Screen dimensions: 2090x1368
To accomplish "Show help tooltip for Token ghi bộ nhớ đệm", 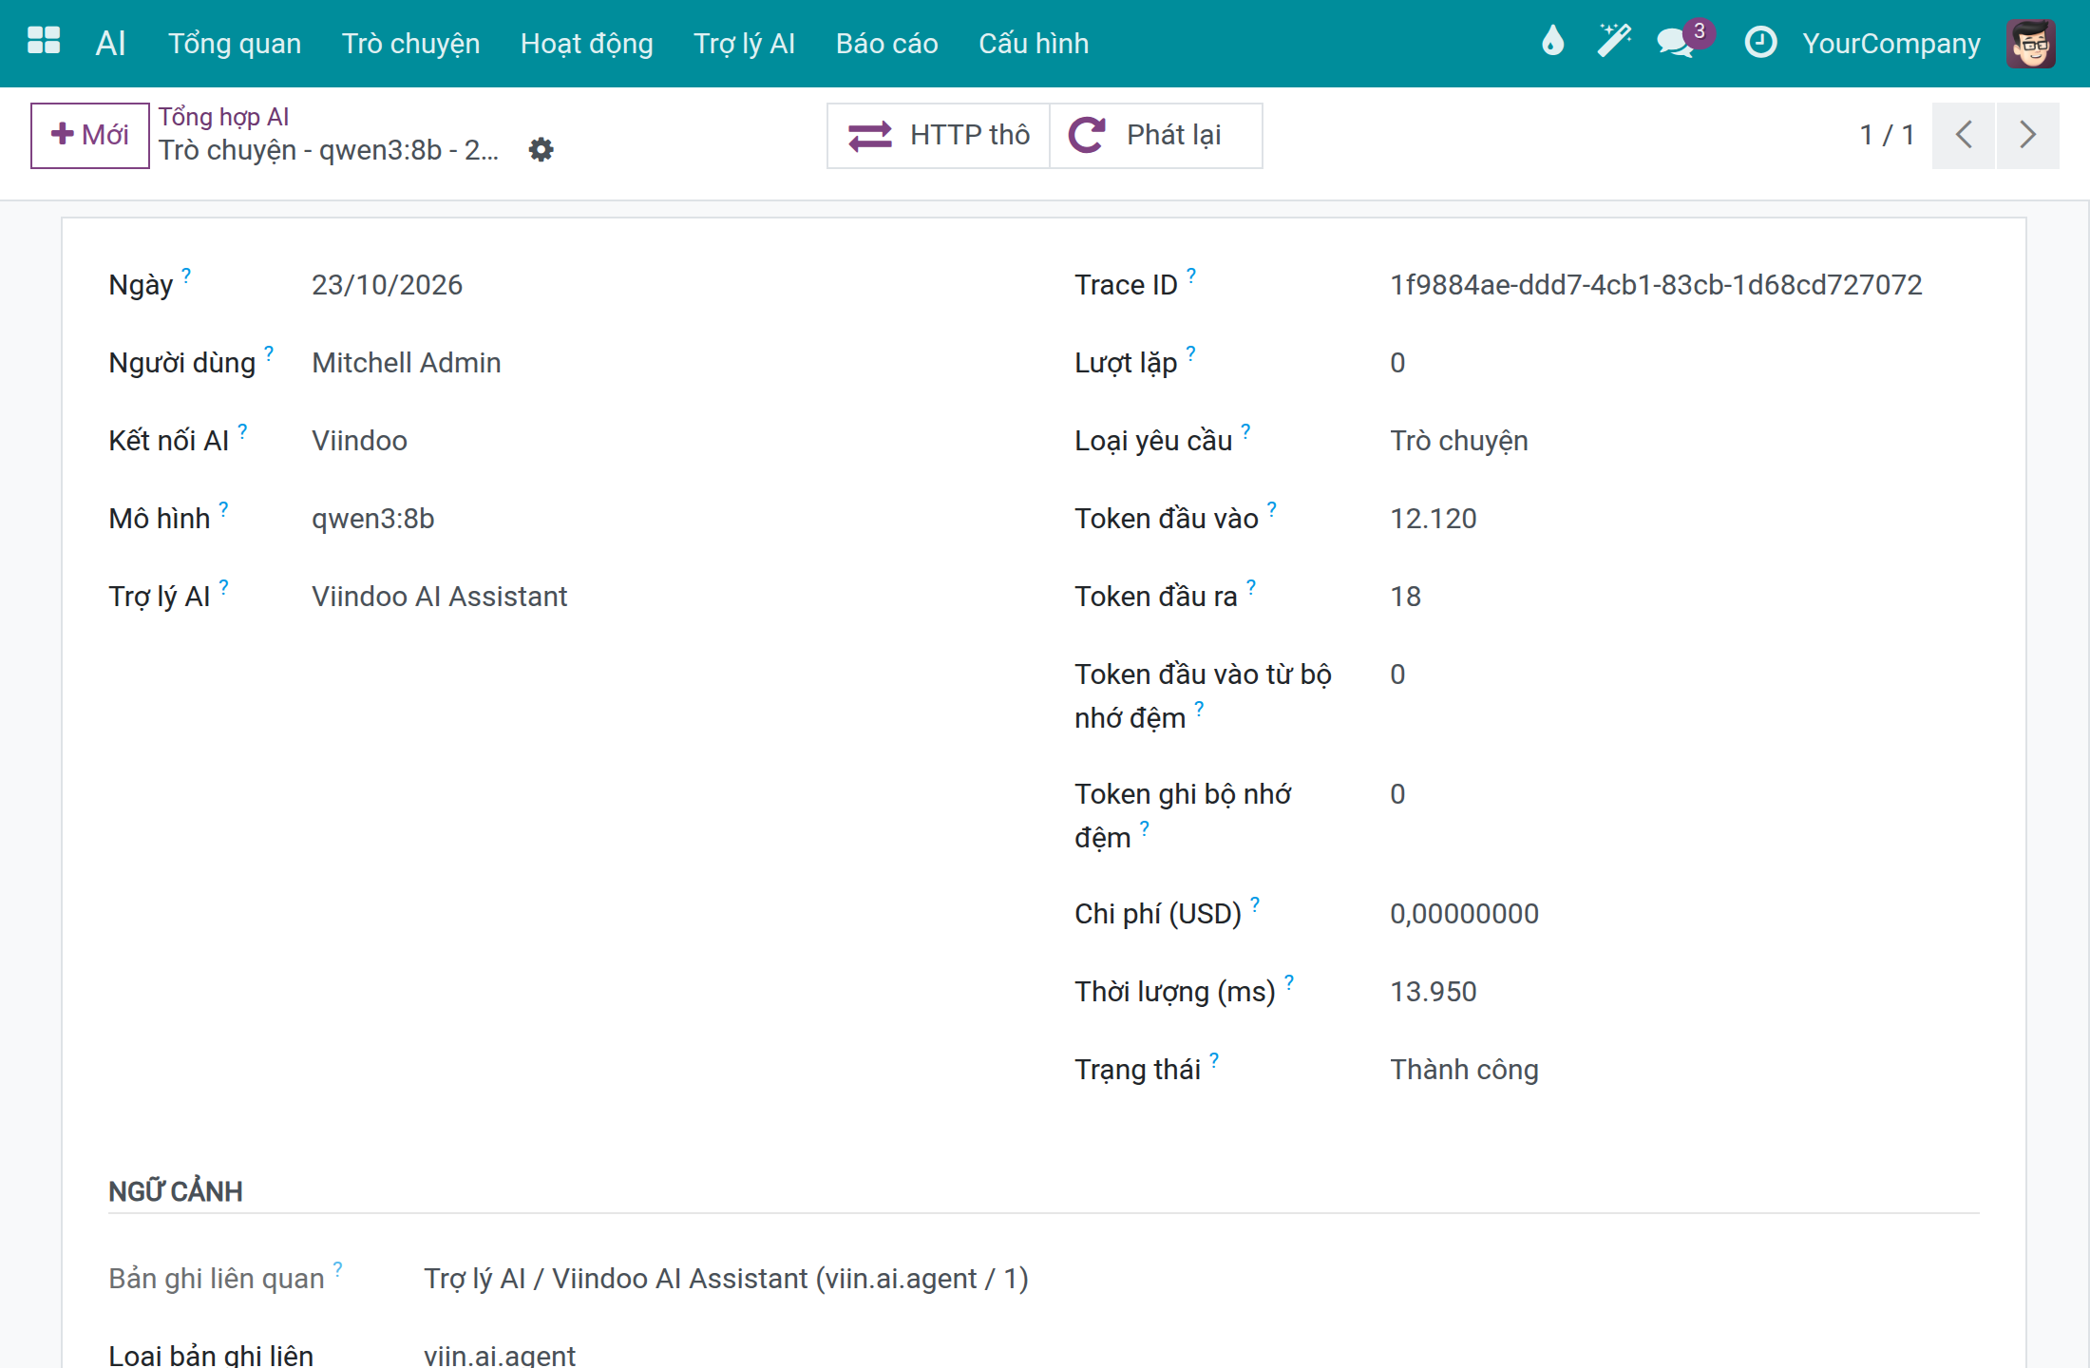I will pos(1145,827).
